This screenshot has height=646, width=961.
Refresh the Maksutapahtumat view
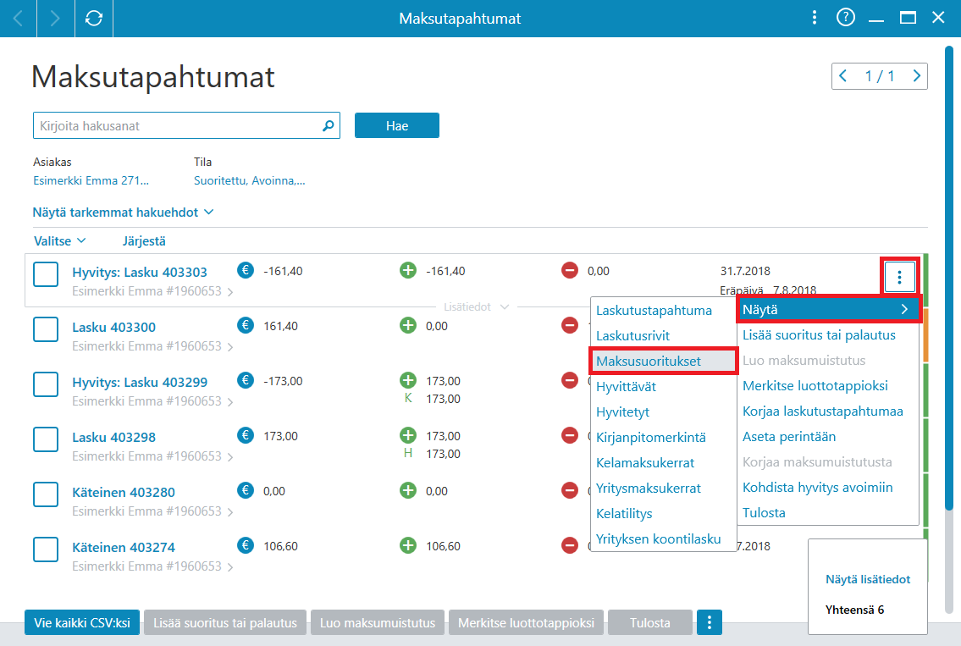coord(94,19)
